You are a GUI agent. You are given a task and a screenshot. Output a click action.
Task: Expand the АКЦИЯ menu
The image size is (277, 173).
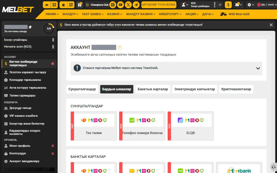(192, 14)
